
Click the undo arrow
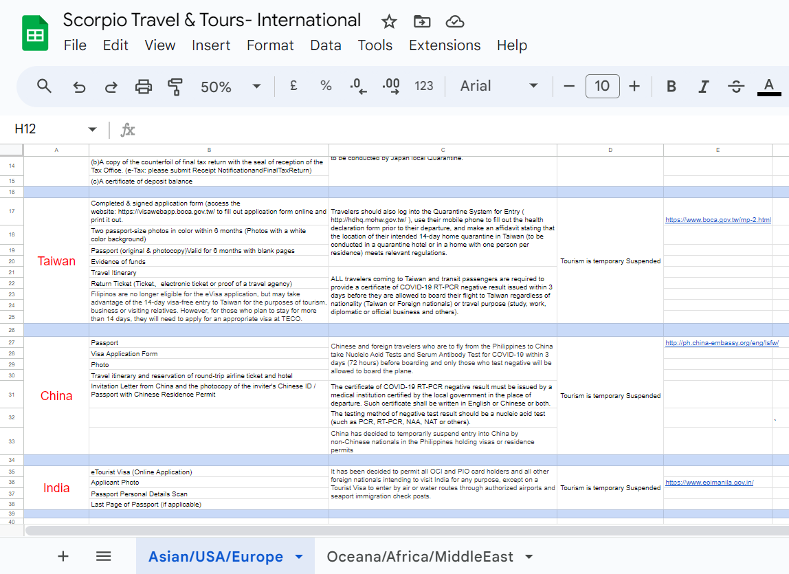(x=79, y=87)
